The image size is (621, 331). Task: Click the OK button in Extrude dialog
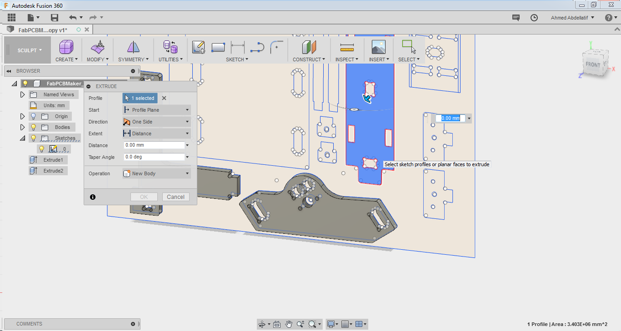144,197
